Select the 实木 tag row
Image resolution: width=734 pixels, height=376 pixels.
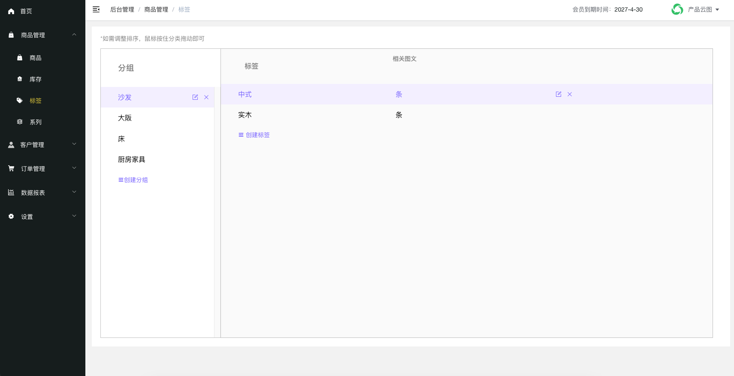point(467,115)
